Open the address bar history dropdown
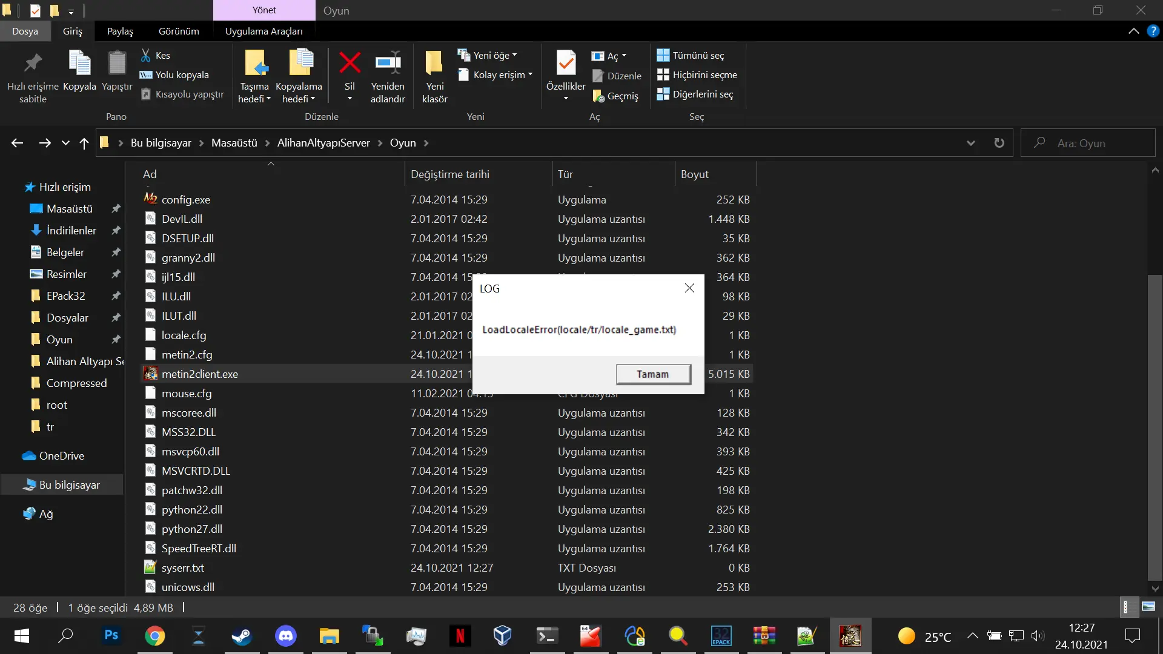The height and width of the screenshot is (654, 1163). point(971,143)
